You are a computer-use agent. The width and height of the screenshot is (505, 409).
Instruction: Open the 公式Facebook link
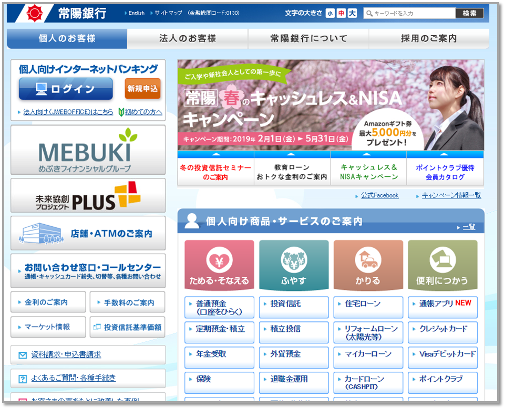pos(379,195)
